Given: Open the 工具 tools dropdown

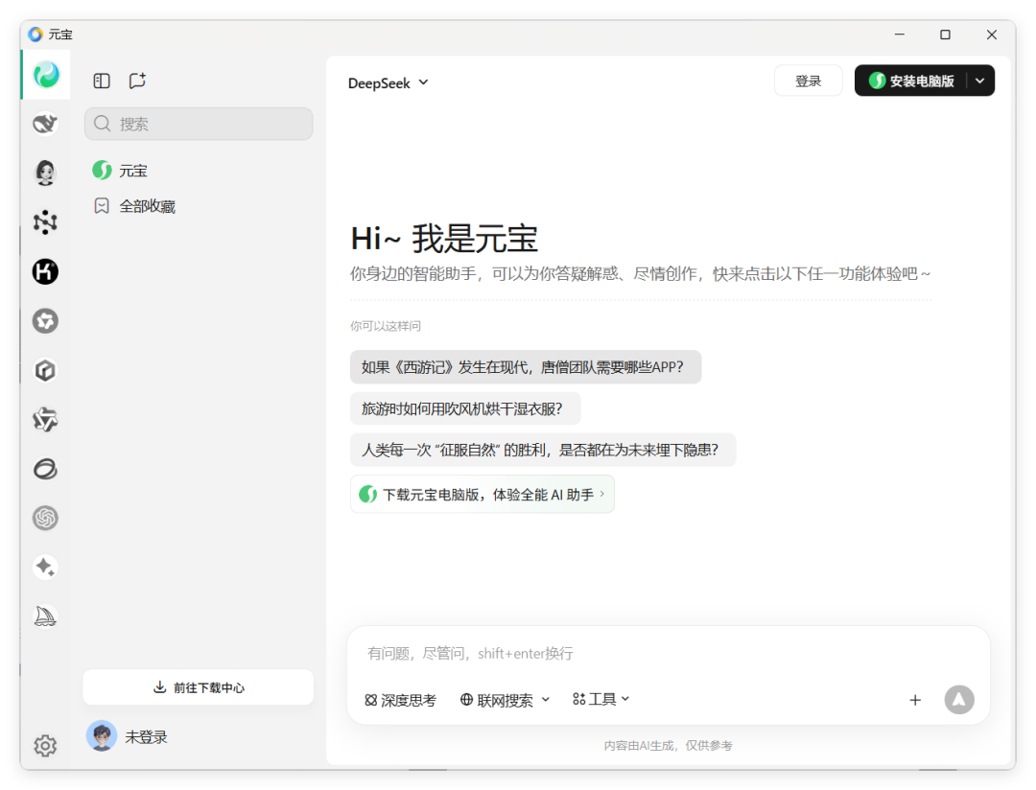Looking at the screenshot, I should pyautogui.click(x=601, y=699).
